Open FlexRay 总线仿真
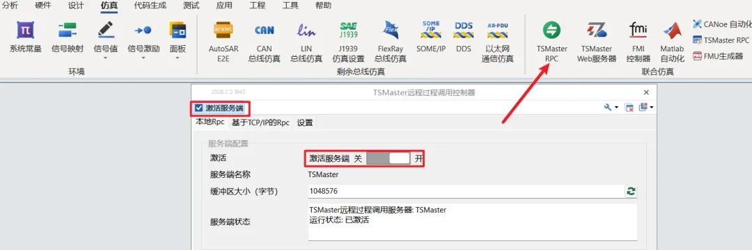Viewport: 752px width, 250px height. coord(391,42)
